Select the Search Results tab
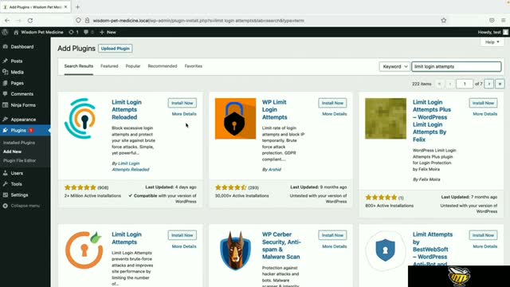Image resolution: width=510 pixels, height=287 pixels. pos(79,66)
